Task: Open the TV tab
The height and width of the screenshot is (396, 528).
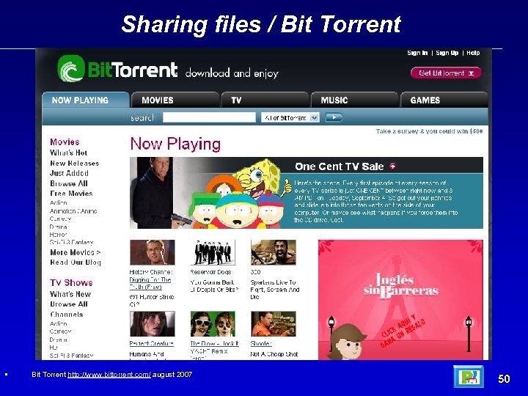Action: pos(265,100)
